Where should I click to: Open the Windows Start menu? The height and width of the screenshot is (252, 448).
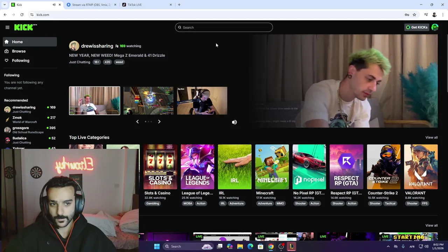[157, 246]
